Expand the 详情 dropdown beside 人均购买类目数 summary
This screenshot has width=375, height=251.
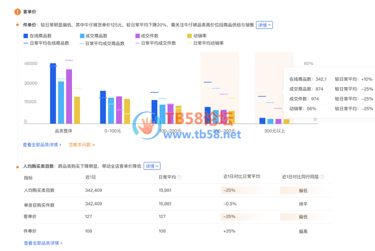point(152,166)
